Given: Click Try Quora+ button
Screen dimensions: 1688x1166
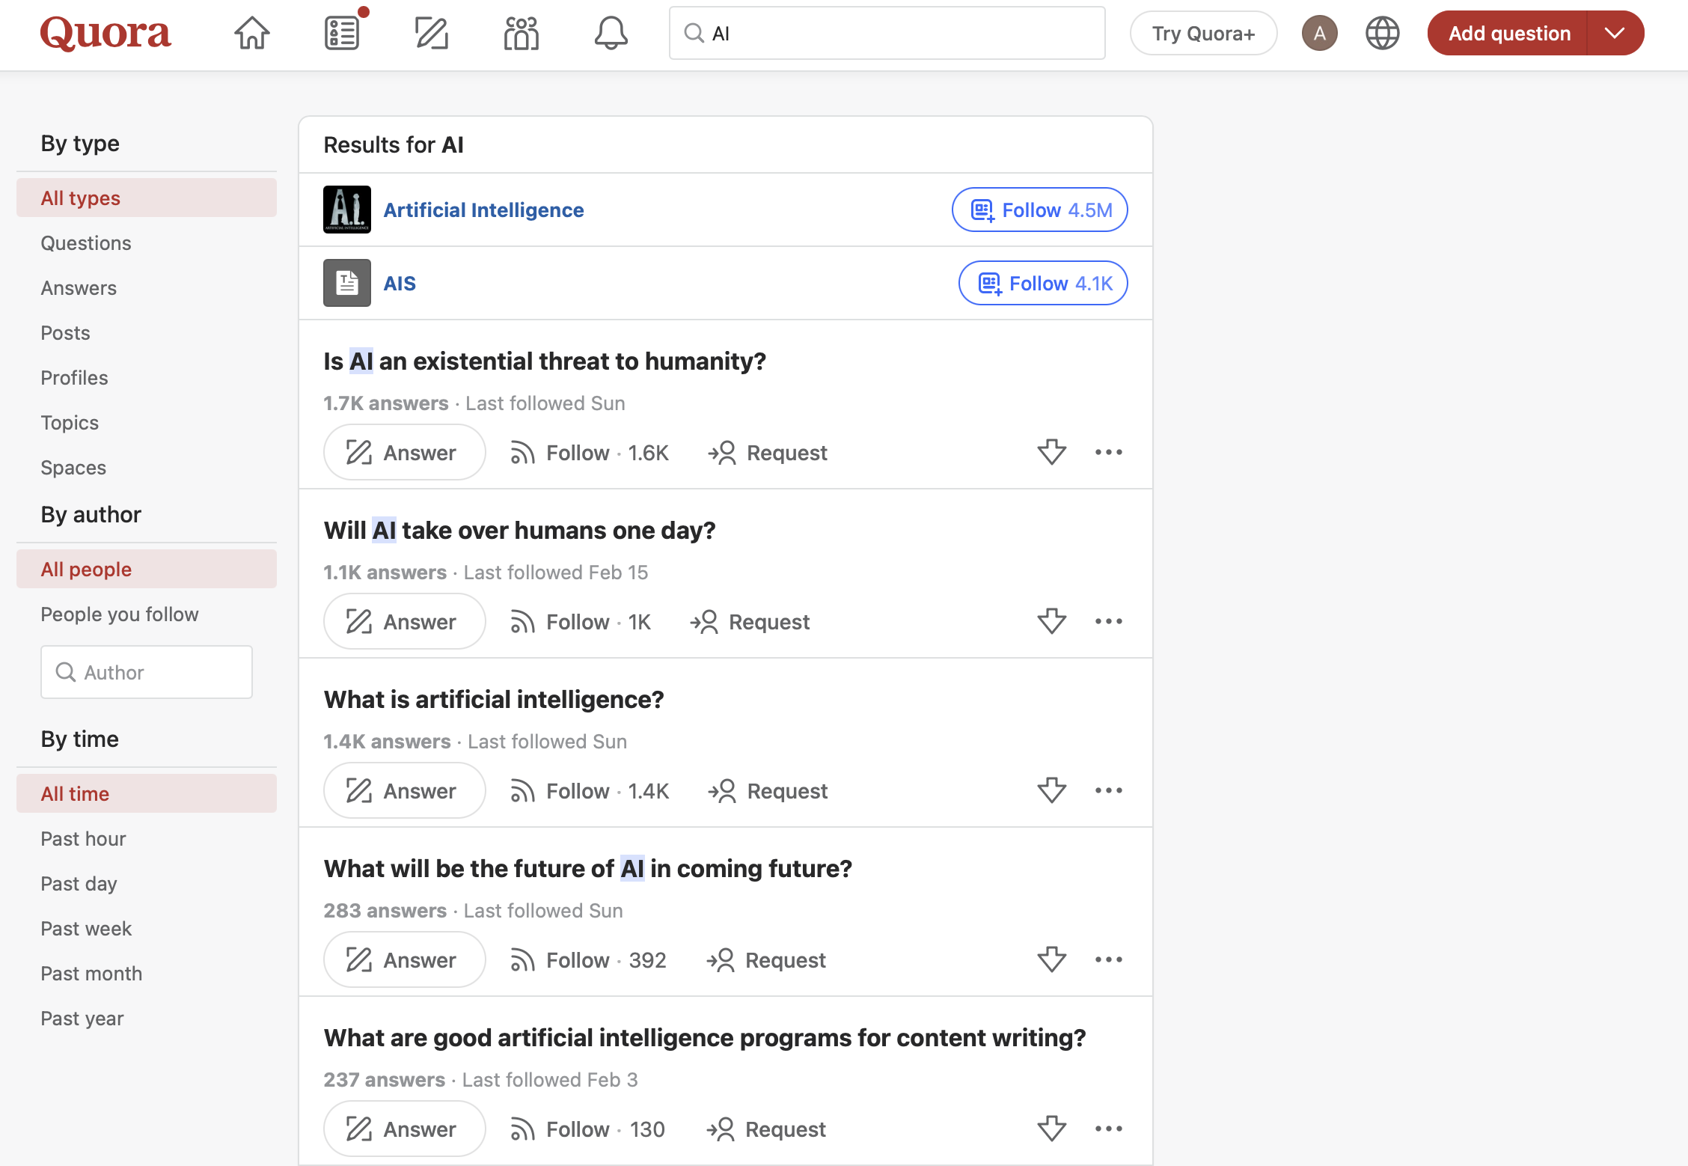Looking at the screenshot, I should 1202,33.
